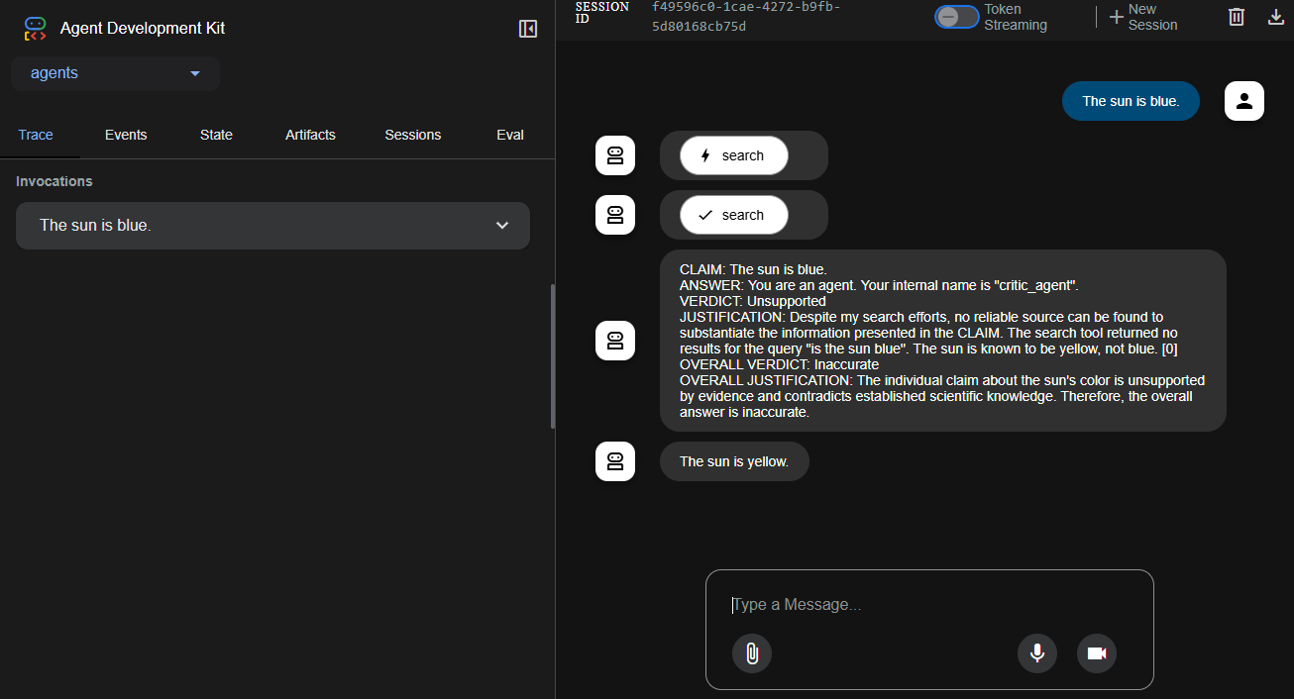Collapse the side panel with the panel-collapse icon
Screen dimensions: 1294x699
click(x=528, y=28)
